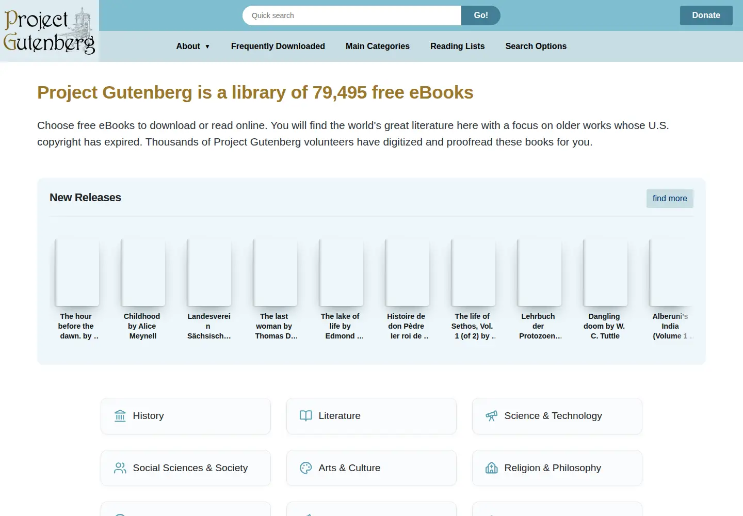Open cover of The last woman
The height and width of the screenshot is (516, 743).
point(275,272)
